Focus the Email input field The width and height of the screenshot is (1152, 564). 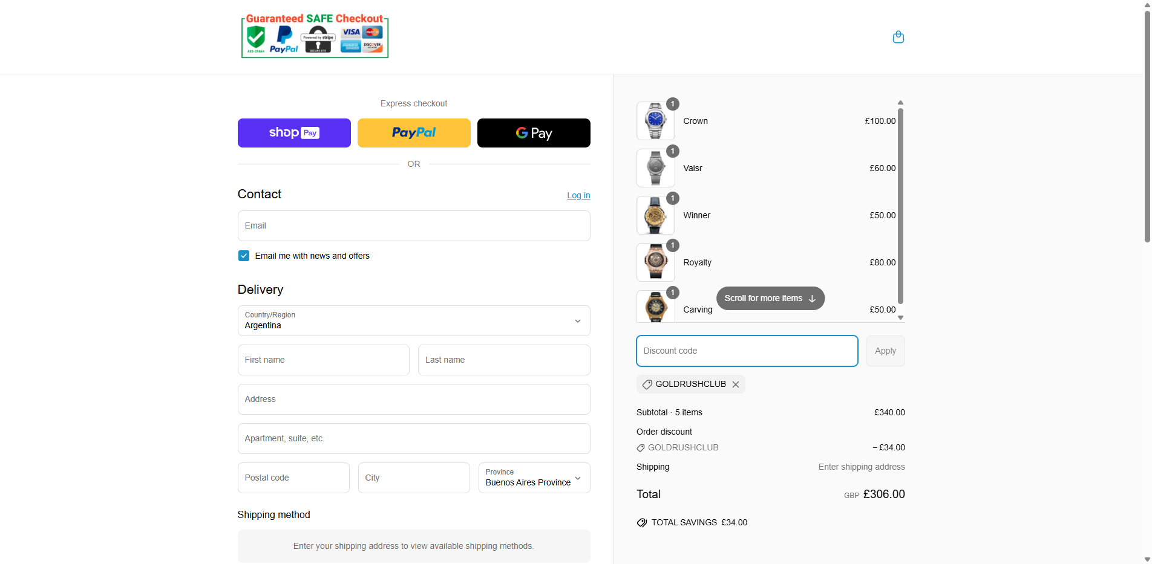[x=414, y=225]
